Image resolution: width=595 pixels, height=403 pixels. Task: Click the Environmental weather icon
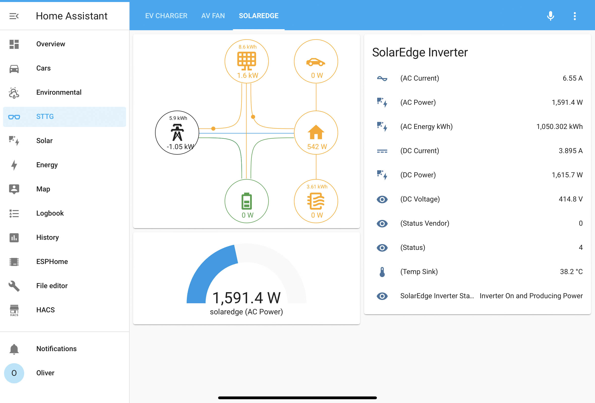click(x=14, y=93)
